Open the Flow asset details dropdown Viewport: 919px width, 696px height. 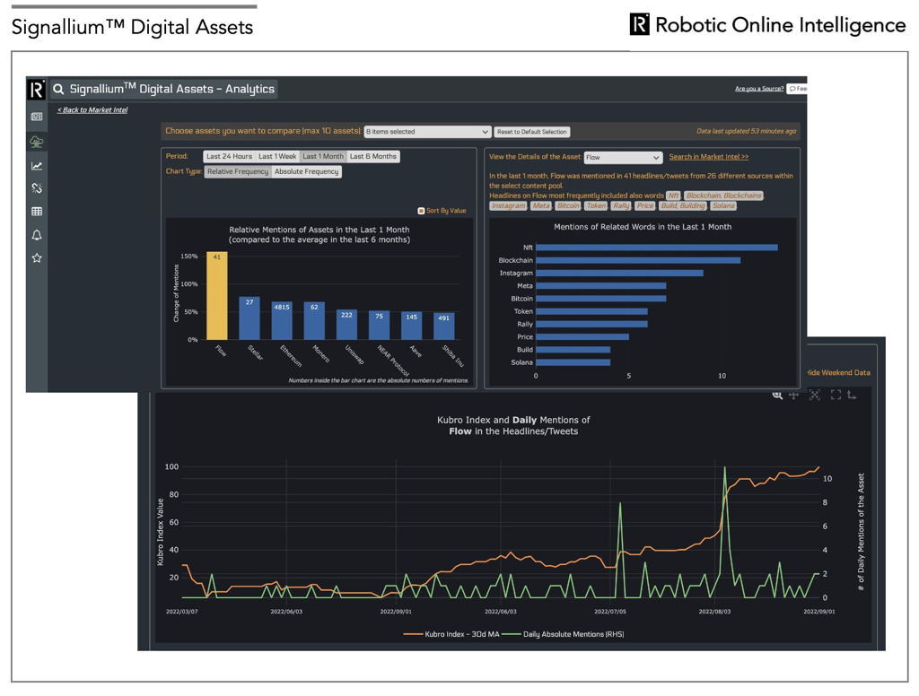[x=623, y=157]
